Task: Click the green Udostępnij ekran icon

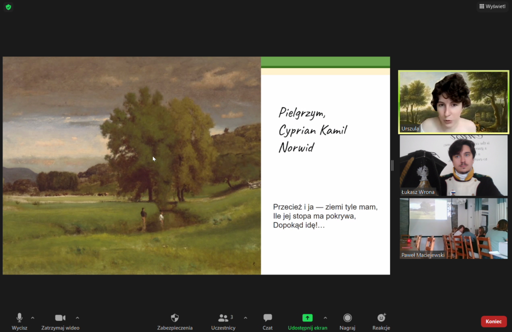Action: pos(307,317)
